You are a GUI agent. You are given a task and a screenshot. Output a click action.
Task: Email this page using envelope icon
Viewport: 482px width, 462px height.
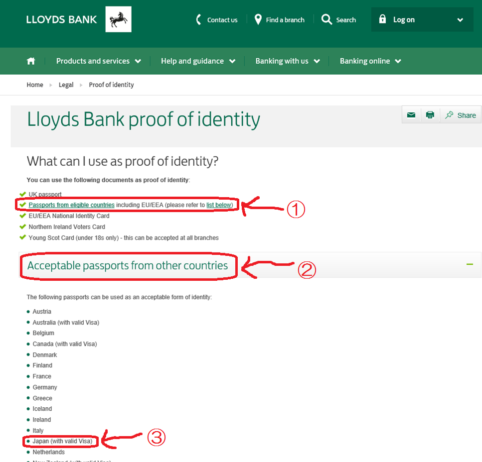click(411, 115)
